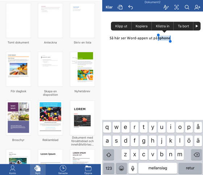Choose Klistra in in the context menu
Viewport: 203px width, 175px height.
(x=163, y=26)
